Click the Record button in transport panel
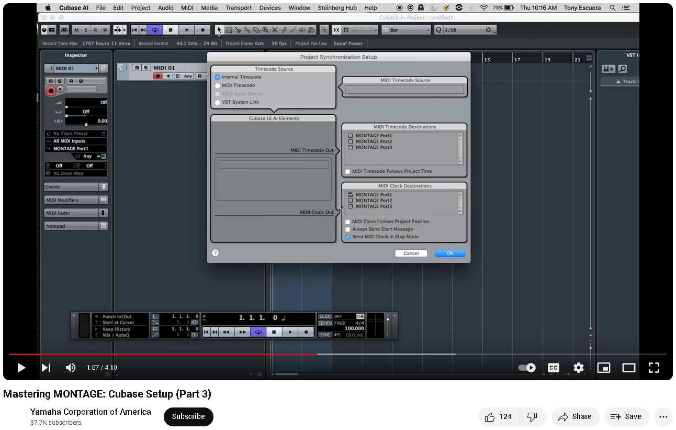Viewport: 676px width, 430px height. [306, 332]
